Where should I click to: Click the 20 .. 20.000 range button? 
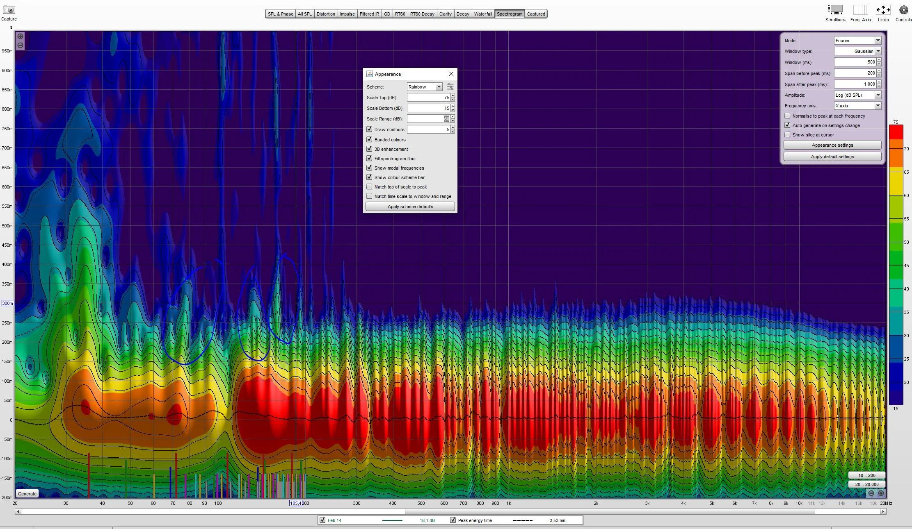866,484
